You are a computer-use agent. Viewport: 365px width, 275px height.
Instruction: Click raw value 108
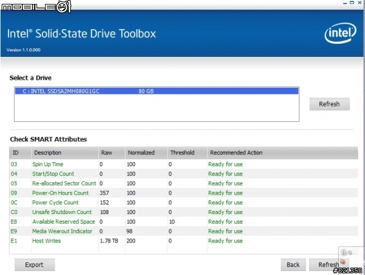click(104, 212)
